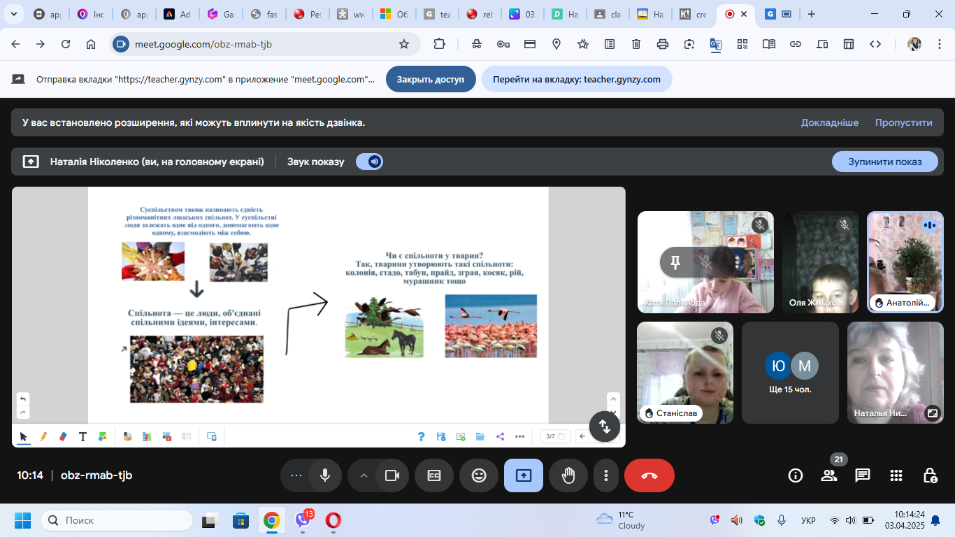Open the emoji reactions button
The height and width of the screenshot is (537, 955).
[x=479, y=475]
